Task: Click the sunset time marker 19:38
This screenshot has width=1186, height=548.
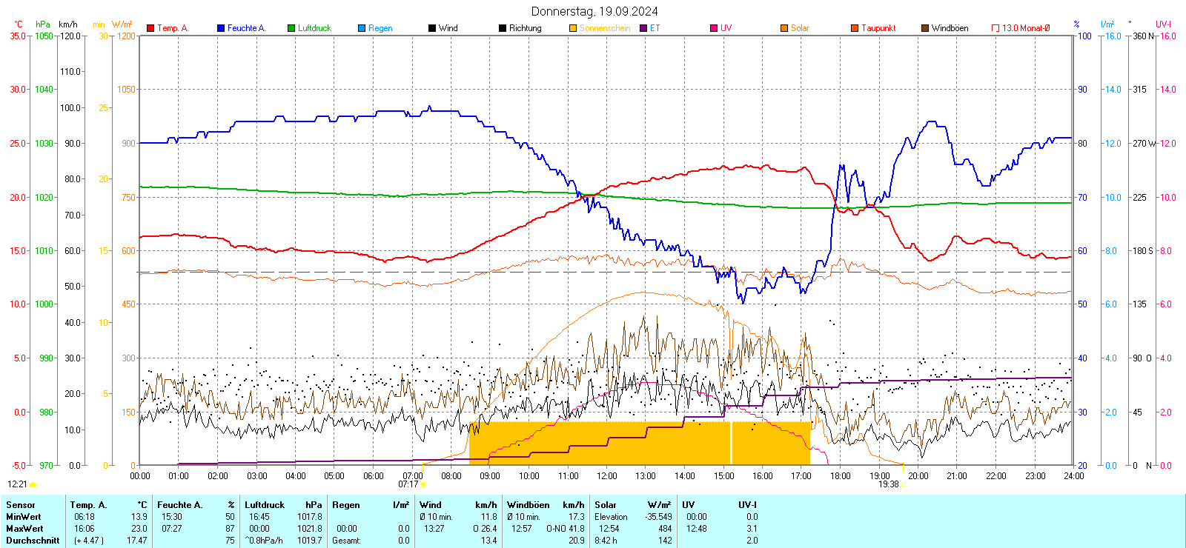Action: pos(888,484)
